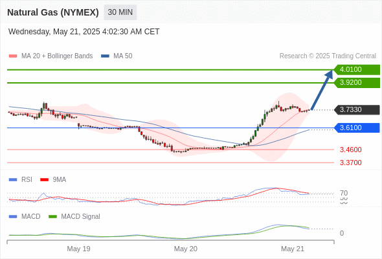Viewport: 382px width, 259px height.
Task: Click the 3.7330 current price tag
Action: coord(357,110)
